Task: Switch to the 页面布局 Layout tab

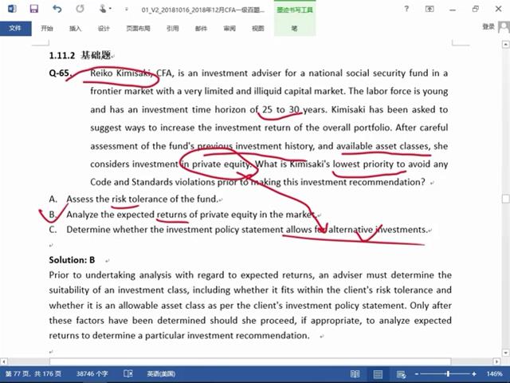Action: tap(138, 29)
